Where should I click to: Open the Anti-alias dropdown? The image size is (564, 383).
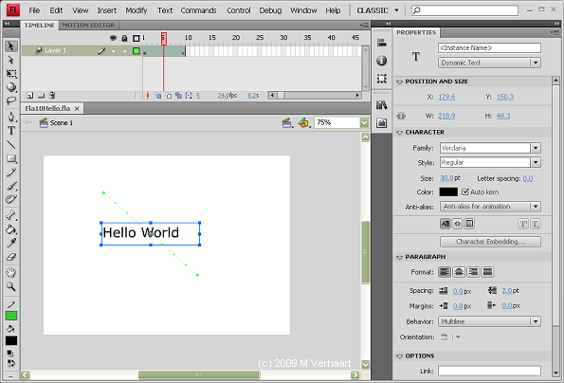coord(490,207)
